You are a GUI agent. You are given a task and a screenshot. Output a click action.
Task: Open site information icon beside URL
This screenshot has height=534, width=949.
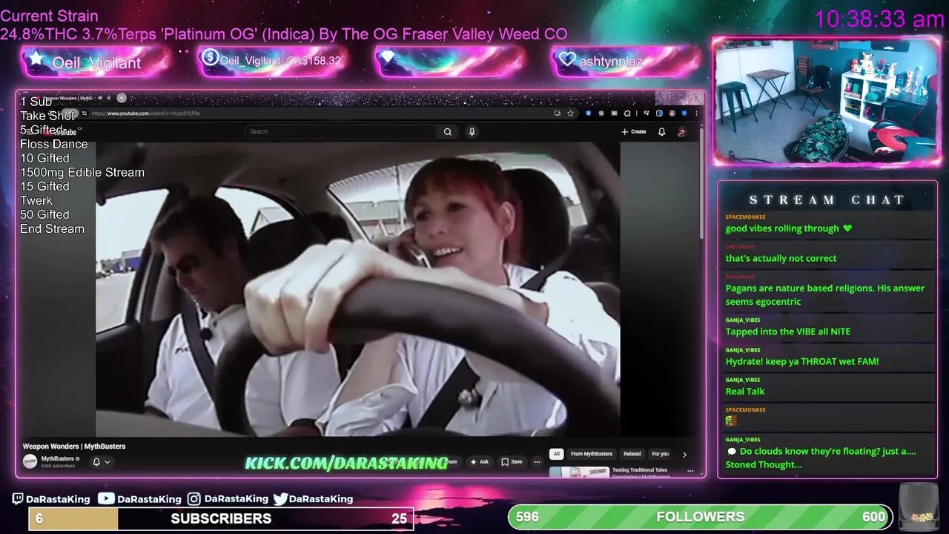pyautogui.click(x=85, y=113)
